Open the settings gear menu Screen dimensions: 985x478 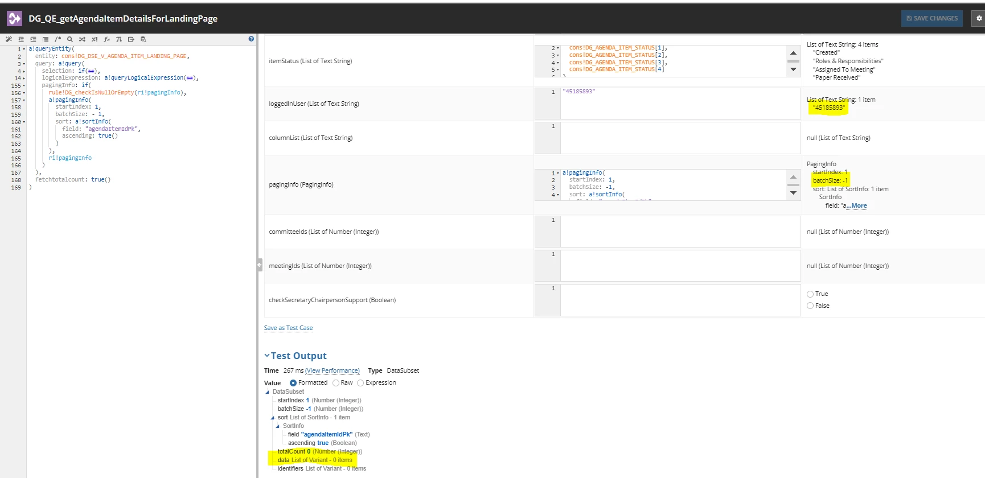click(x=979, y=18)
